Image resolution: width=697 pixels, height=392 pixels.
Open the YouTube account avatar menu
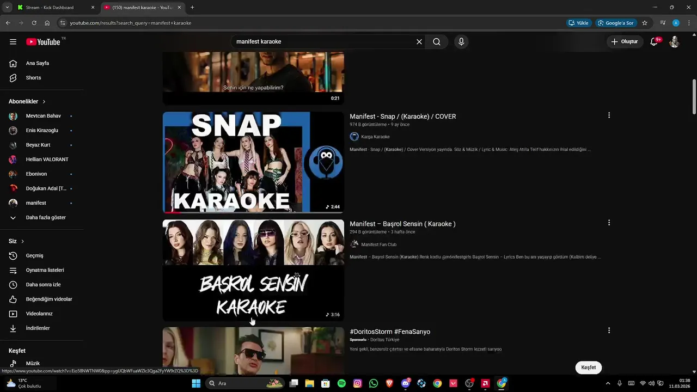(674, 42)
